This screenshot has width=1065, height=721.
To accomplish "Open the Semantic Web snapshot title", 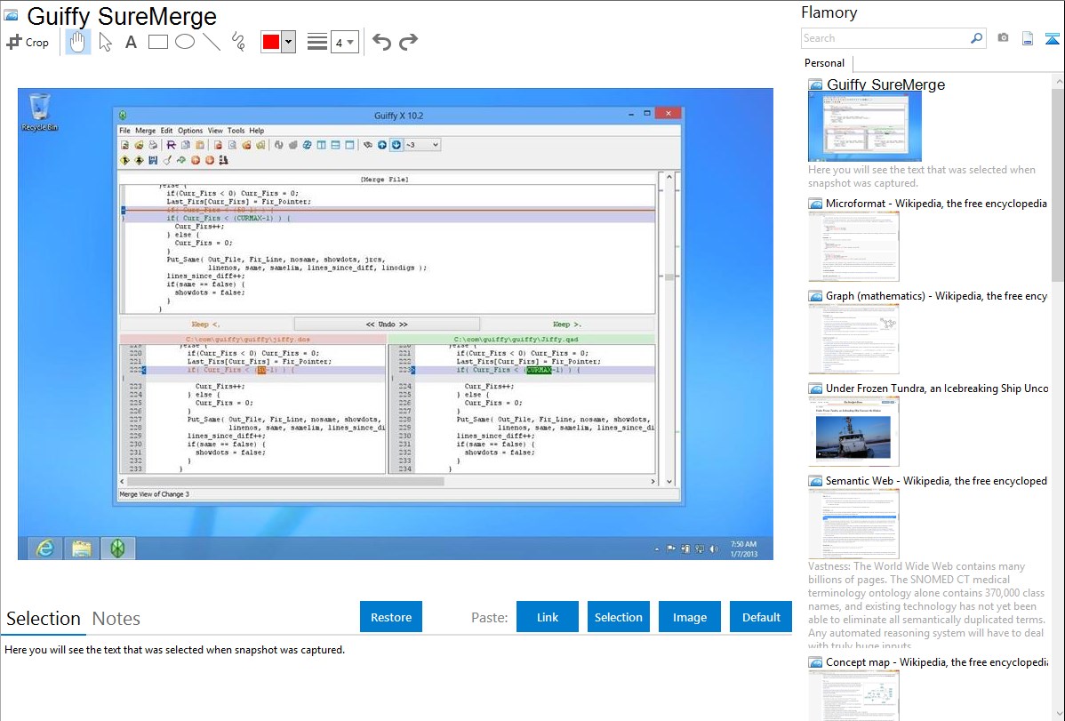I will click(936, 480).
